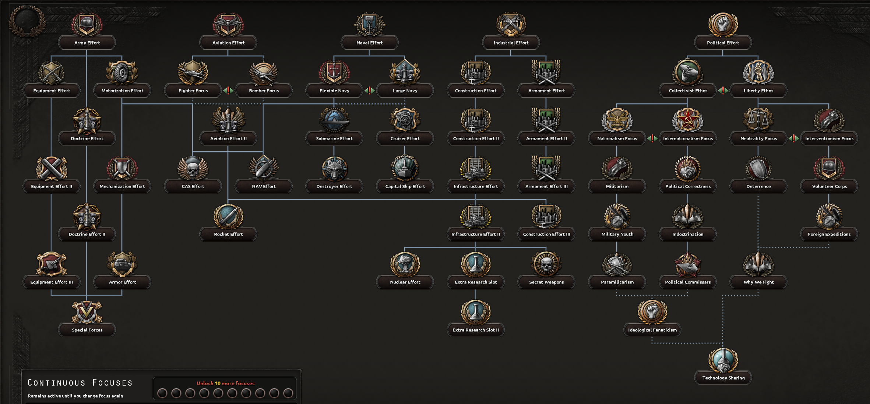Screen dimensions: 870x404
Task: Click the Fighter/Bomber Focus mutual exclusion marker
Action: tap(228, 90)
